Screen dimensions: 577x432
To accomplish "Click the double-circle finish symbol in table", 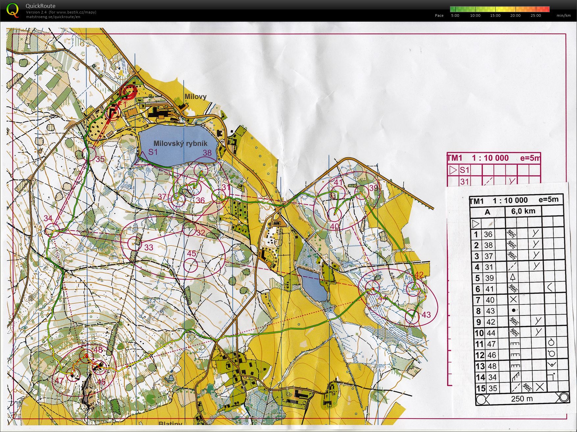I will [x=564, y=397].
